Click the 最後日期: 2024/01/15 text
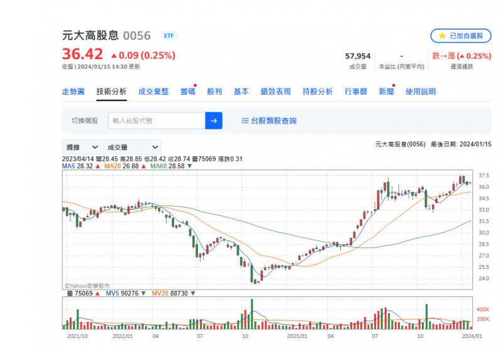This screenshot has width=503, height=348. (461, 144)
